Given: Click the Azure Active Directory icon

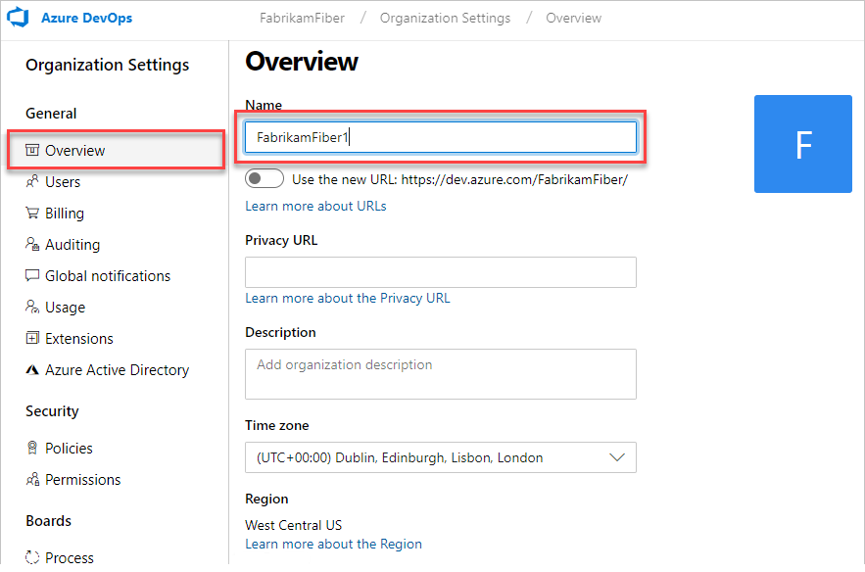Looking at the screenshot, I should 32,369.
